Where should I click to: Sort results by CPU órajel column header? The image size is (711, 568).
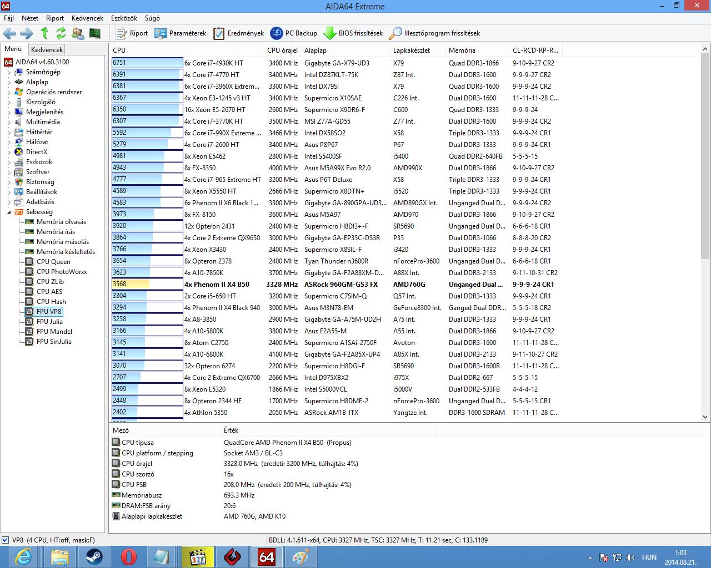point(282,50)
